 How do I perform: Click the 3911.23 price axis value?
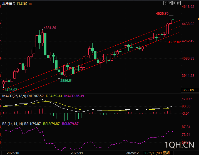pos(188,76)
